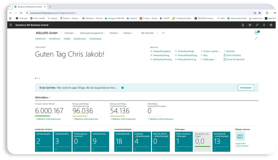
Task: Open Alle Berichte menu item
Action: coord(147,33)
